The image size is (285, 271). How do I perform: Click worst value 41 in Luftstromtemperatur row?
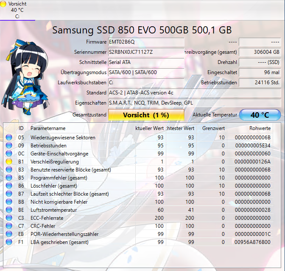pyautogui.click(x=191, y=210)
